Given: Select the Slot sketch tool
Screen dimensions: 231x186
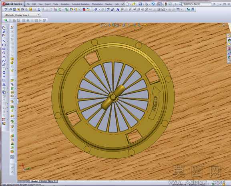Looking at the screenshot, I should pyautogui.click(x=4, y=49).
